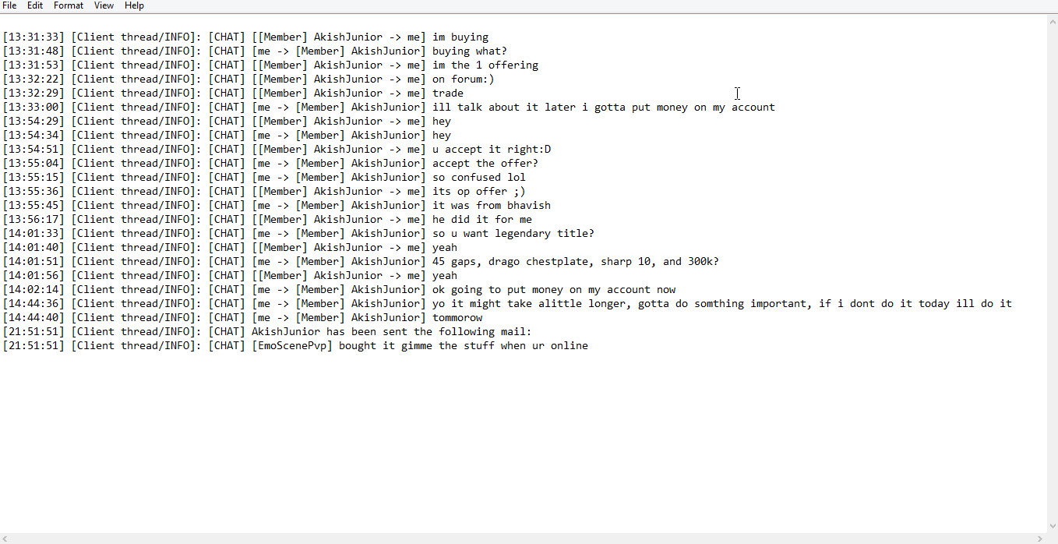Image resolution: width=1058 pixels, height=544 pixels.
Task: Click the "[13:33:00]" timestamp
Action: click(34, 108)
